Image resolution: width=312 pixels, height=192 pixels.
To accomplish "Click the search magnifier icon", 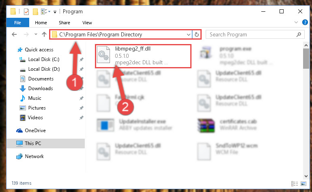I will pos(299,34).
